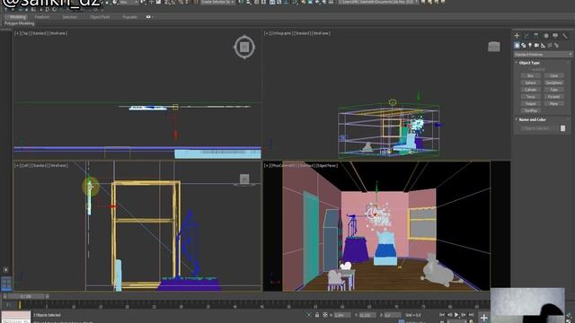Screen dimensions: 575x323
Task: Open the Create Selection Set dropdown
Action: [217, 2]
